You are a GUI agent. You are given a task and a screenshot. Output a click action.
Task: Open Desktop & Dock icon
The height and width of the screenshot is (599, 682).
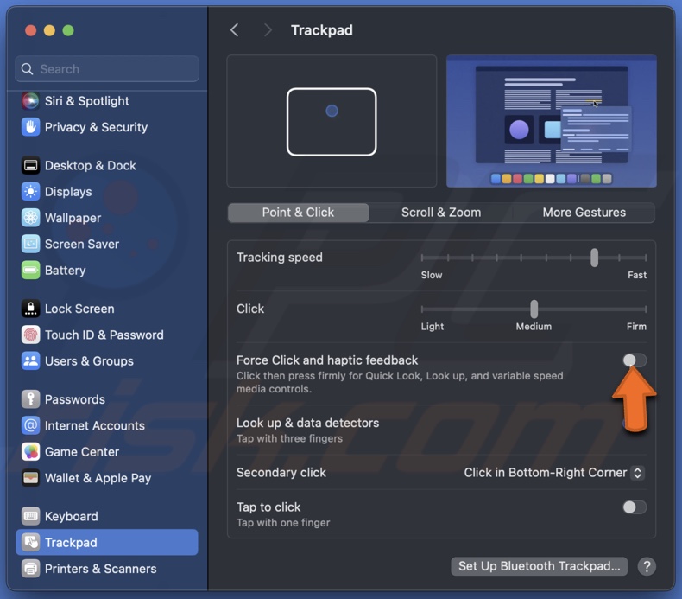(30, 166)
